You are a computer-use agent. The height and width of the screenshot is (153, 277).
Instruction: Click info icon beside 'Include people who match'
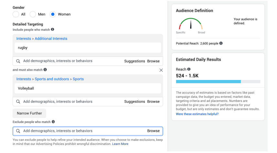click(53, 30)
